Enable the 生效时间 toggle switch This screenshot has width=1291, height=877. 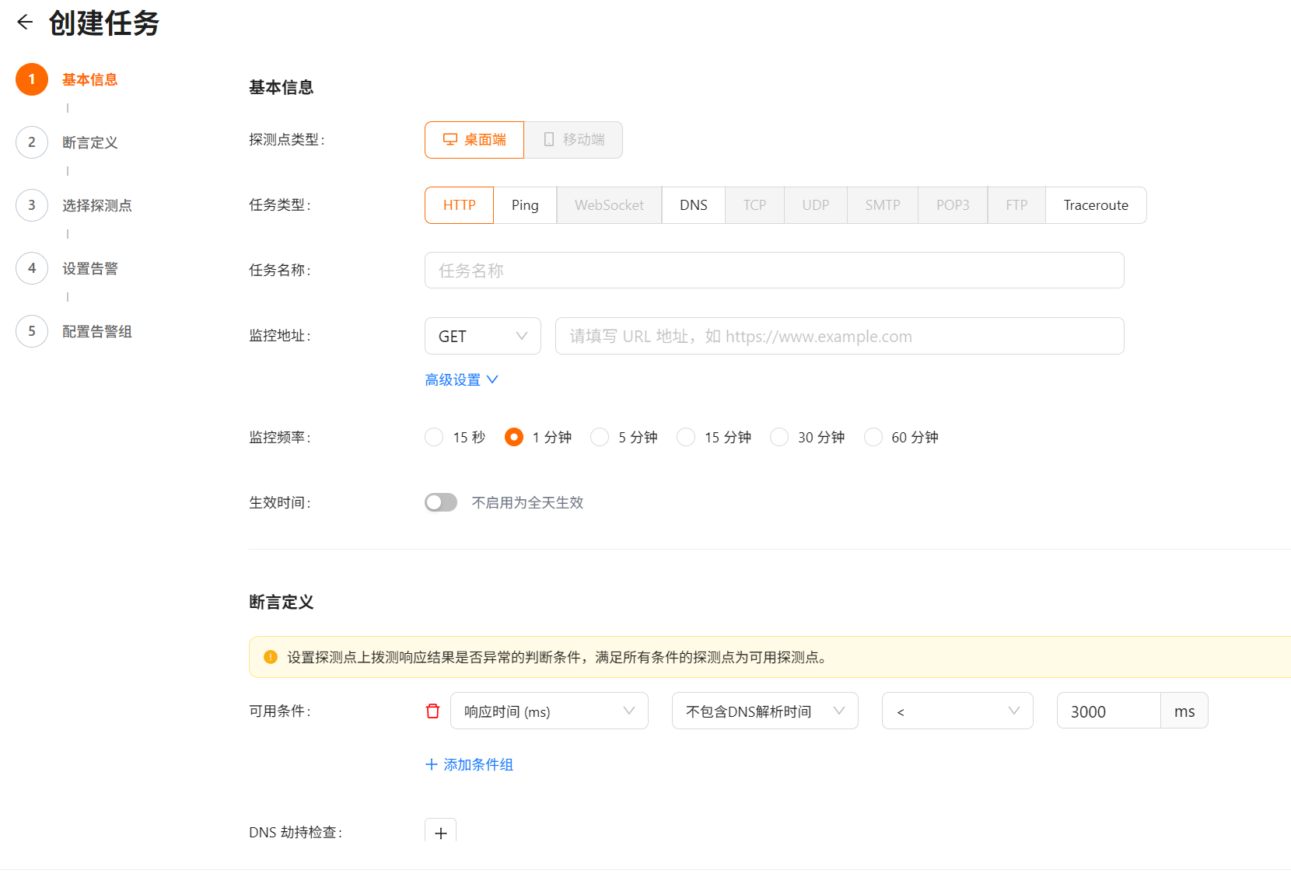click(x=441, y=502)
